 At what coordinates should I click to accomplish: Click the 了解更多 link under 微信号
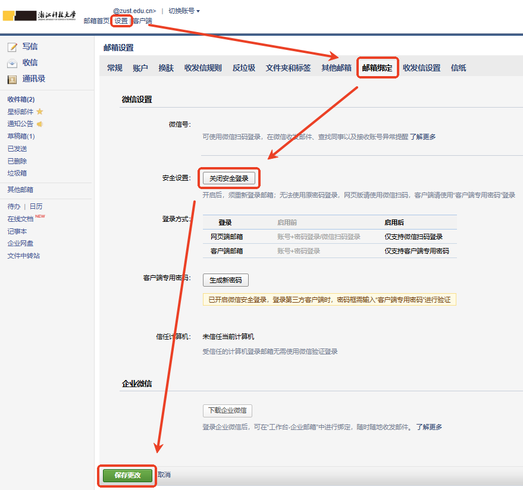pos(422,137)
